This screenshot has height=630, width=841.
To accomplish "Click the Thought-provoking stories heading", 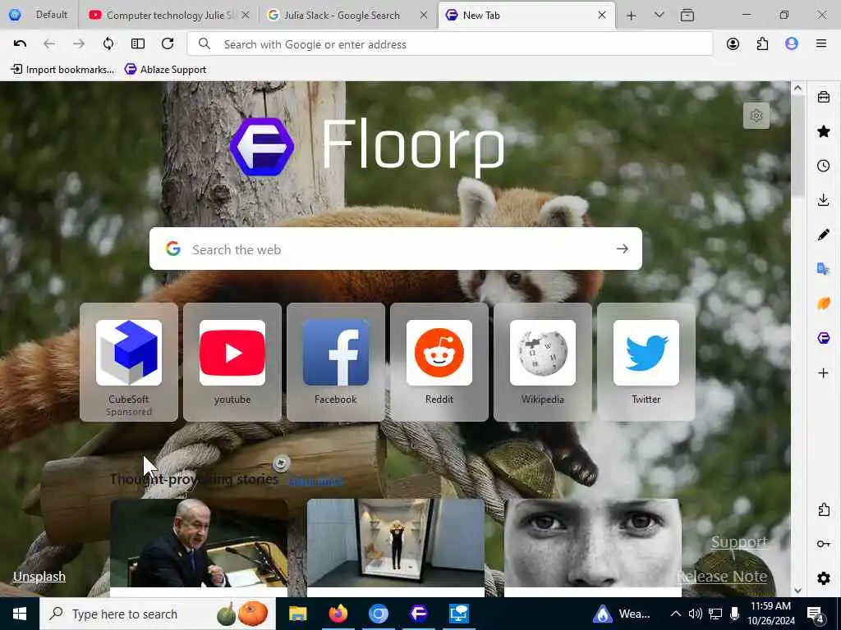I will [x=194, y=479].
